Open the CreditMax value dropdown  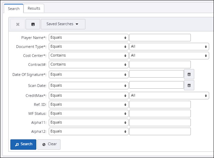pos(169,96)
